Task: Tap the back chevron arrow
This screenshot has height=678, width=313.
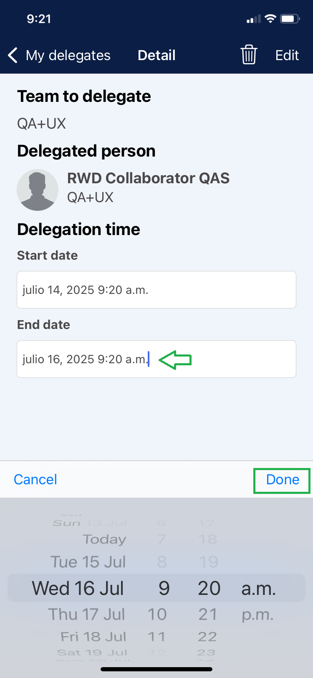Action: [x=13, y=55]
